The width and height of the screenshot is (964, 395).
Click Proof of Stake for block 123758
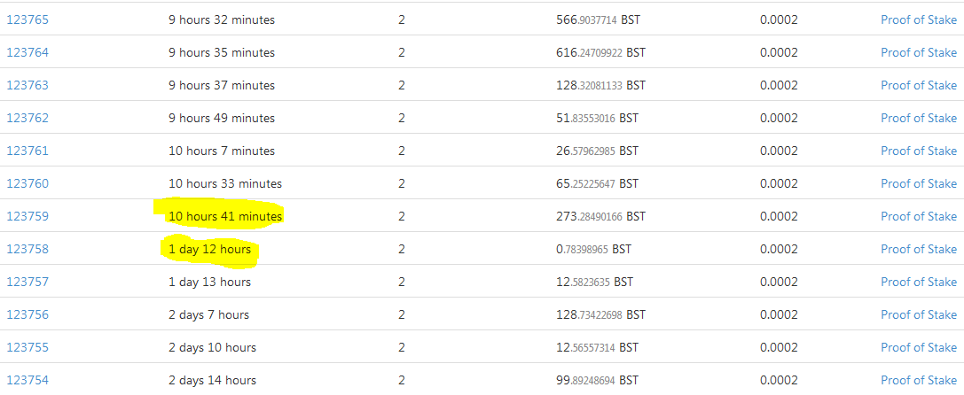[919, 249]
